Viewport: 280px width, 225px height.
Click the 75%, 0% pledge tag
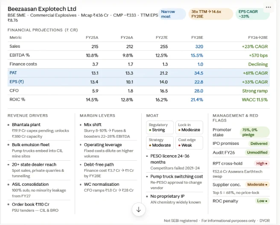[255, 132]
